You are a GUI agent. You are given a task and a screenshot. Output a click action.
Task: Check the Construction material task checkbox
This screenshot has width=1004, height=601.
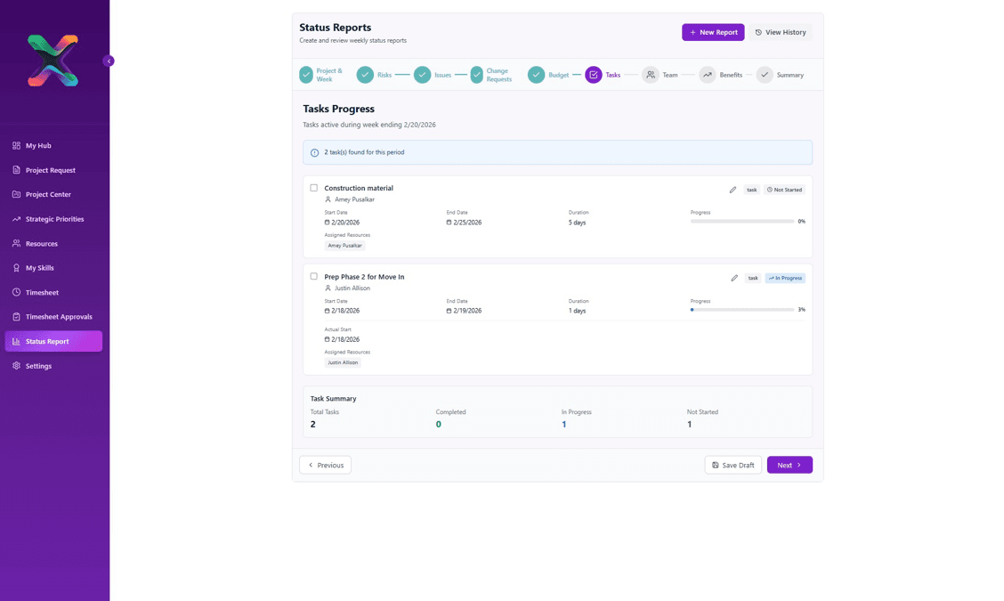313,188
